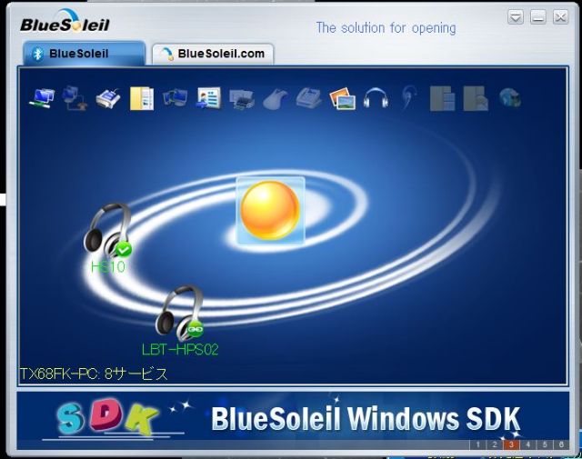The image size is (582, 459).
Task: Select the Bluetooth fax service icon
Action: 307,97
